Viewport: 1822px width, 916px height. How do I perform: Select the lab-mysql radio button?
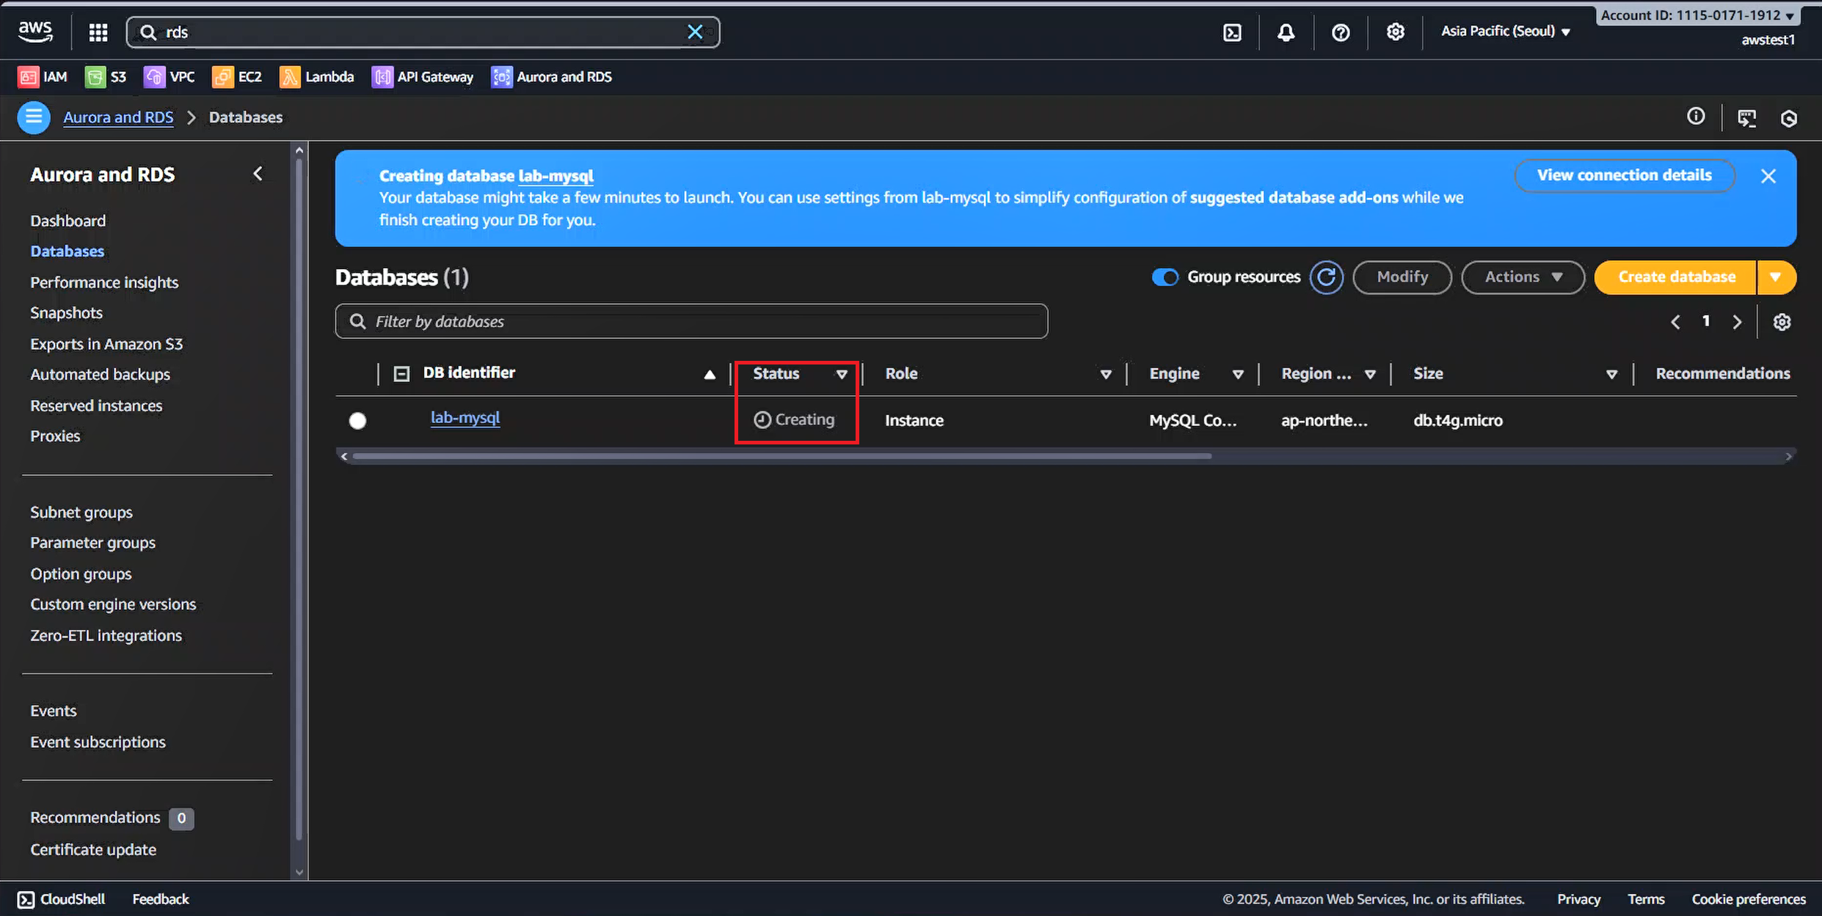coord(357,420)
